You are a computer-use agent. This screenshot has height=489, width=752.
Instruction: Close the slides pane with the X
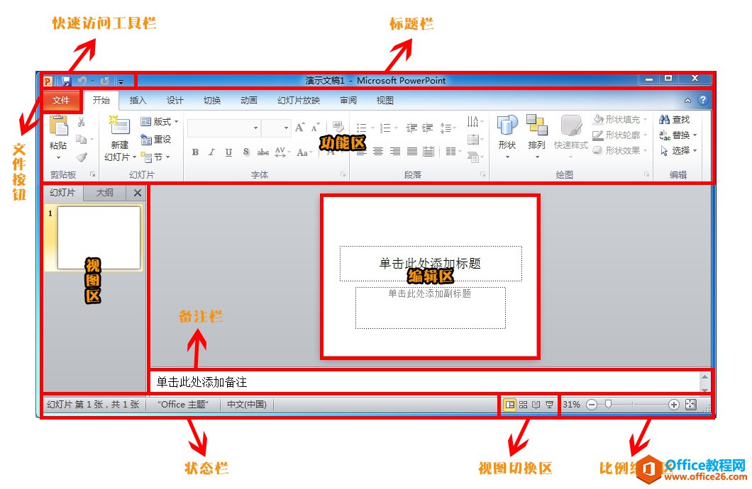[x=137, y=193]
